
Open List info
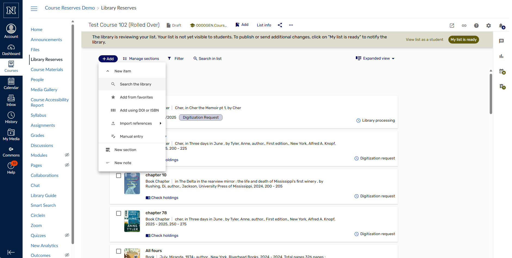point(264,25)
